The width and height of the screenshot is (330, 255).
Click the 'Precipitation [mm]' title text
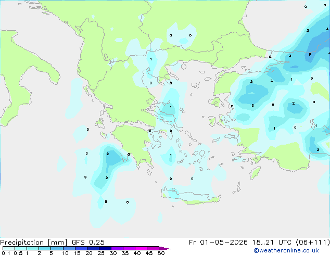pos(34,243)
